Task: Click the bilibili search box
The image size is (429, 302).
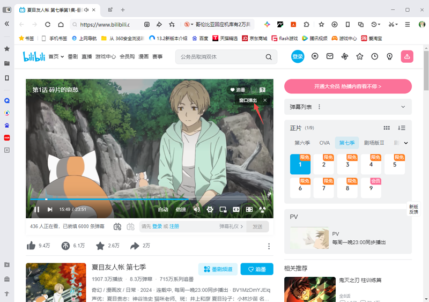Action: click(x=220, y=57)
